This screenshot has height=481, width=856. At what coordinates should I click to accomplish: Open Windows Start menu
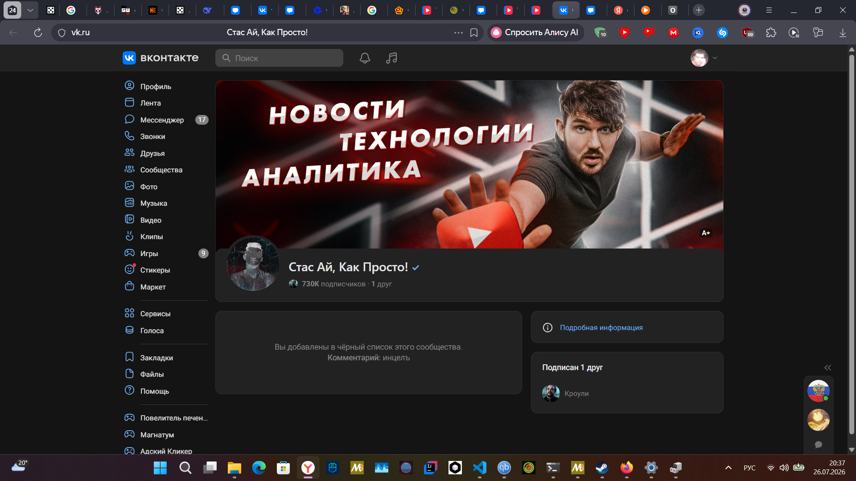tap(160, 468)
